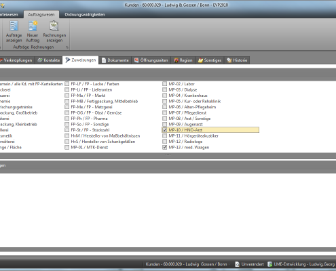The height and width of the screenshot is (271, 336).
Task: Uncheck MP-13 / med. Waagen checkbox
Action: click(164, 148)
